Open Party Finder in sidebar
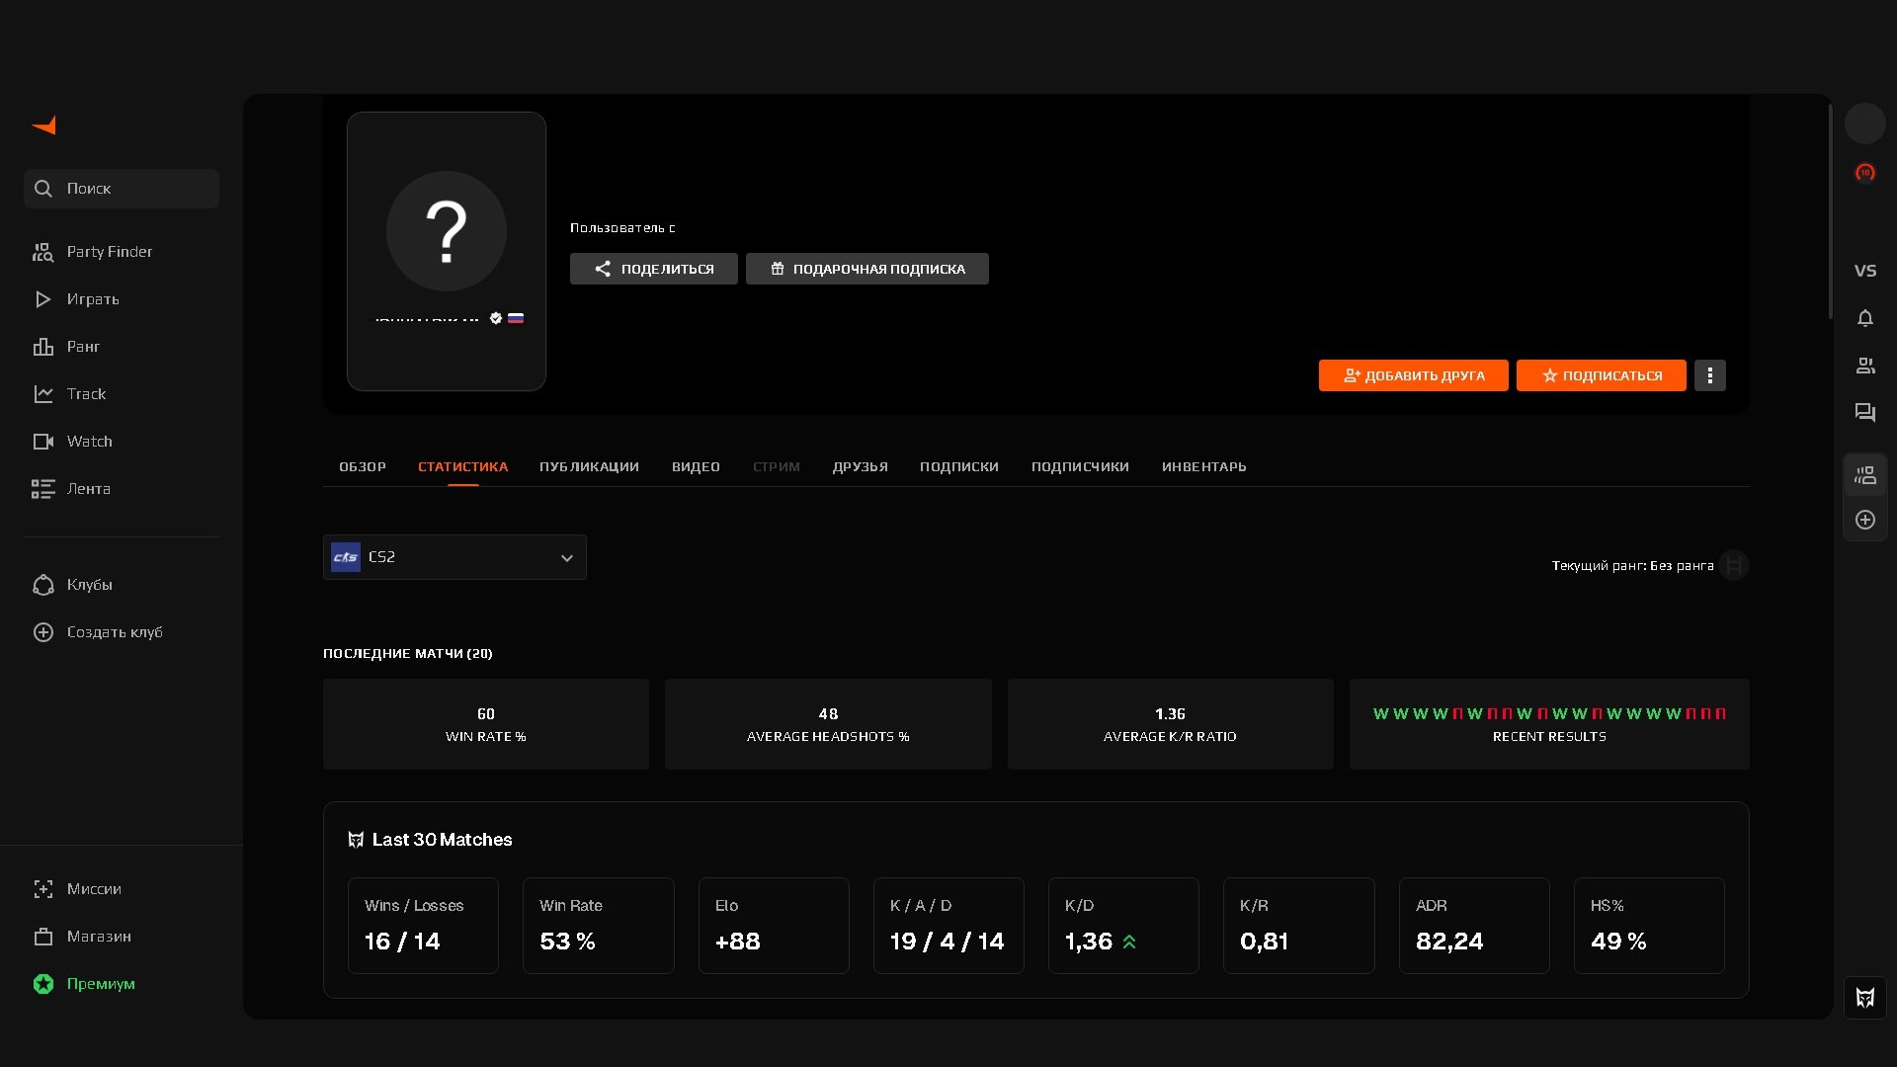Image resolution: width=1897 pixels, height=1067 pixels. coord(109,252)
